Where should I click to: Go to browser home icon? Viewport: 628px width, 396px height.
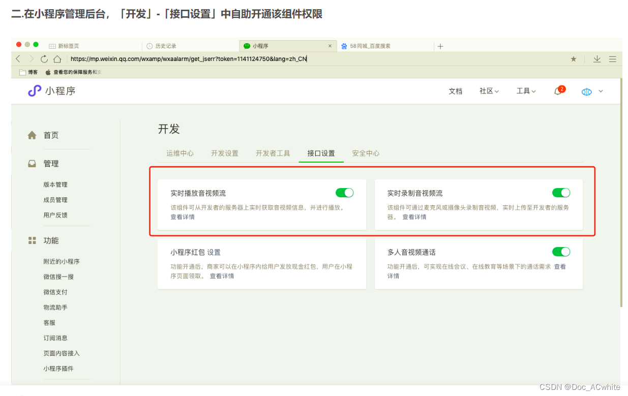[57, 59]
